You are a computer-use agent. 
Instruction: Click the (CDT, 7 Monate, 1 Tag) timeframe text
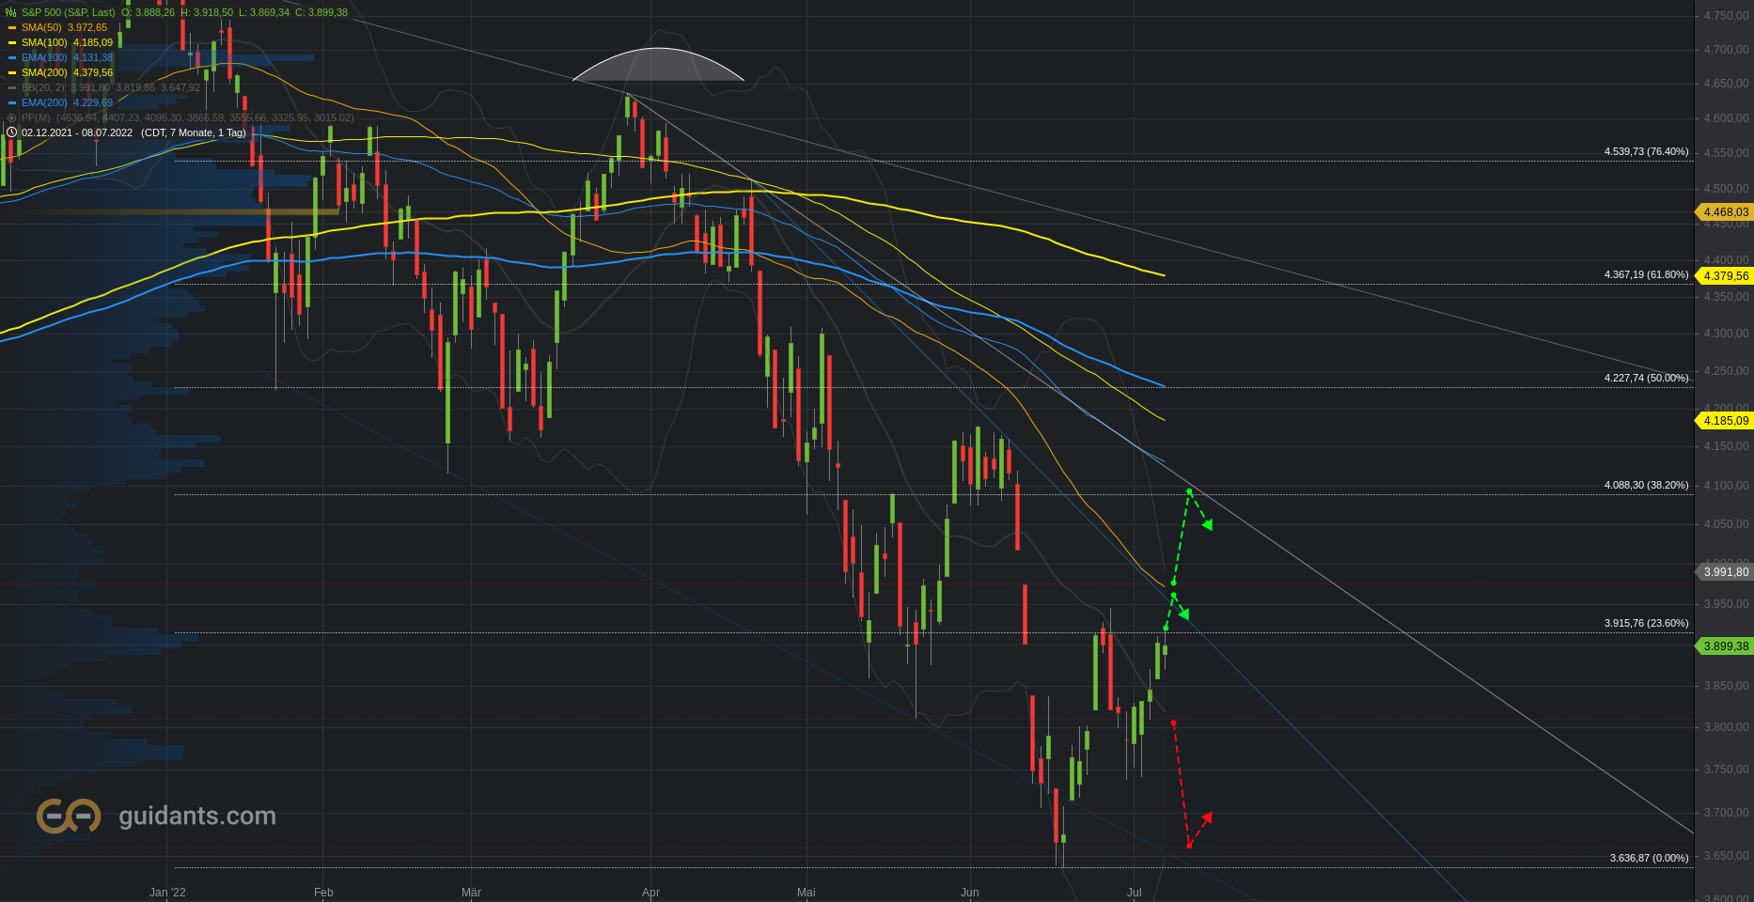pos(194,132)
